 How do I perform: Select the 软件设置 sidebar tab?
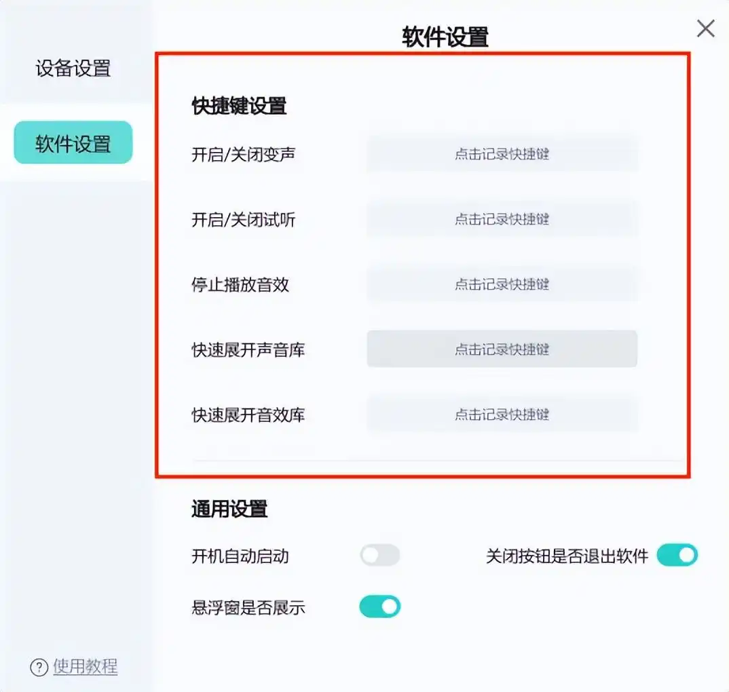click(73, 142)
